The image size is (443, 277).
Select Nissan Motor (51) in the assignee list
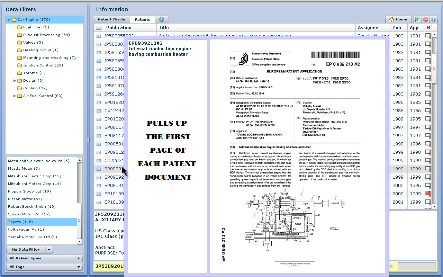[25, 199]
